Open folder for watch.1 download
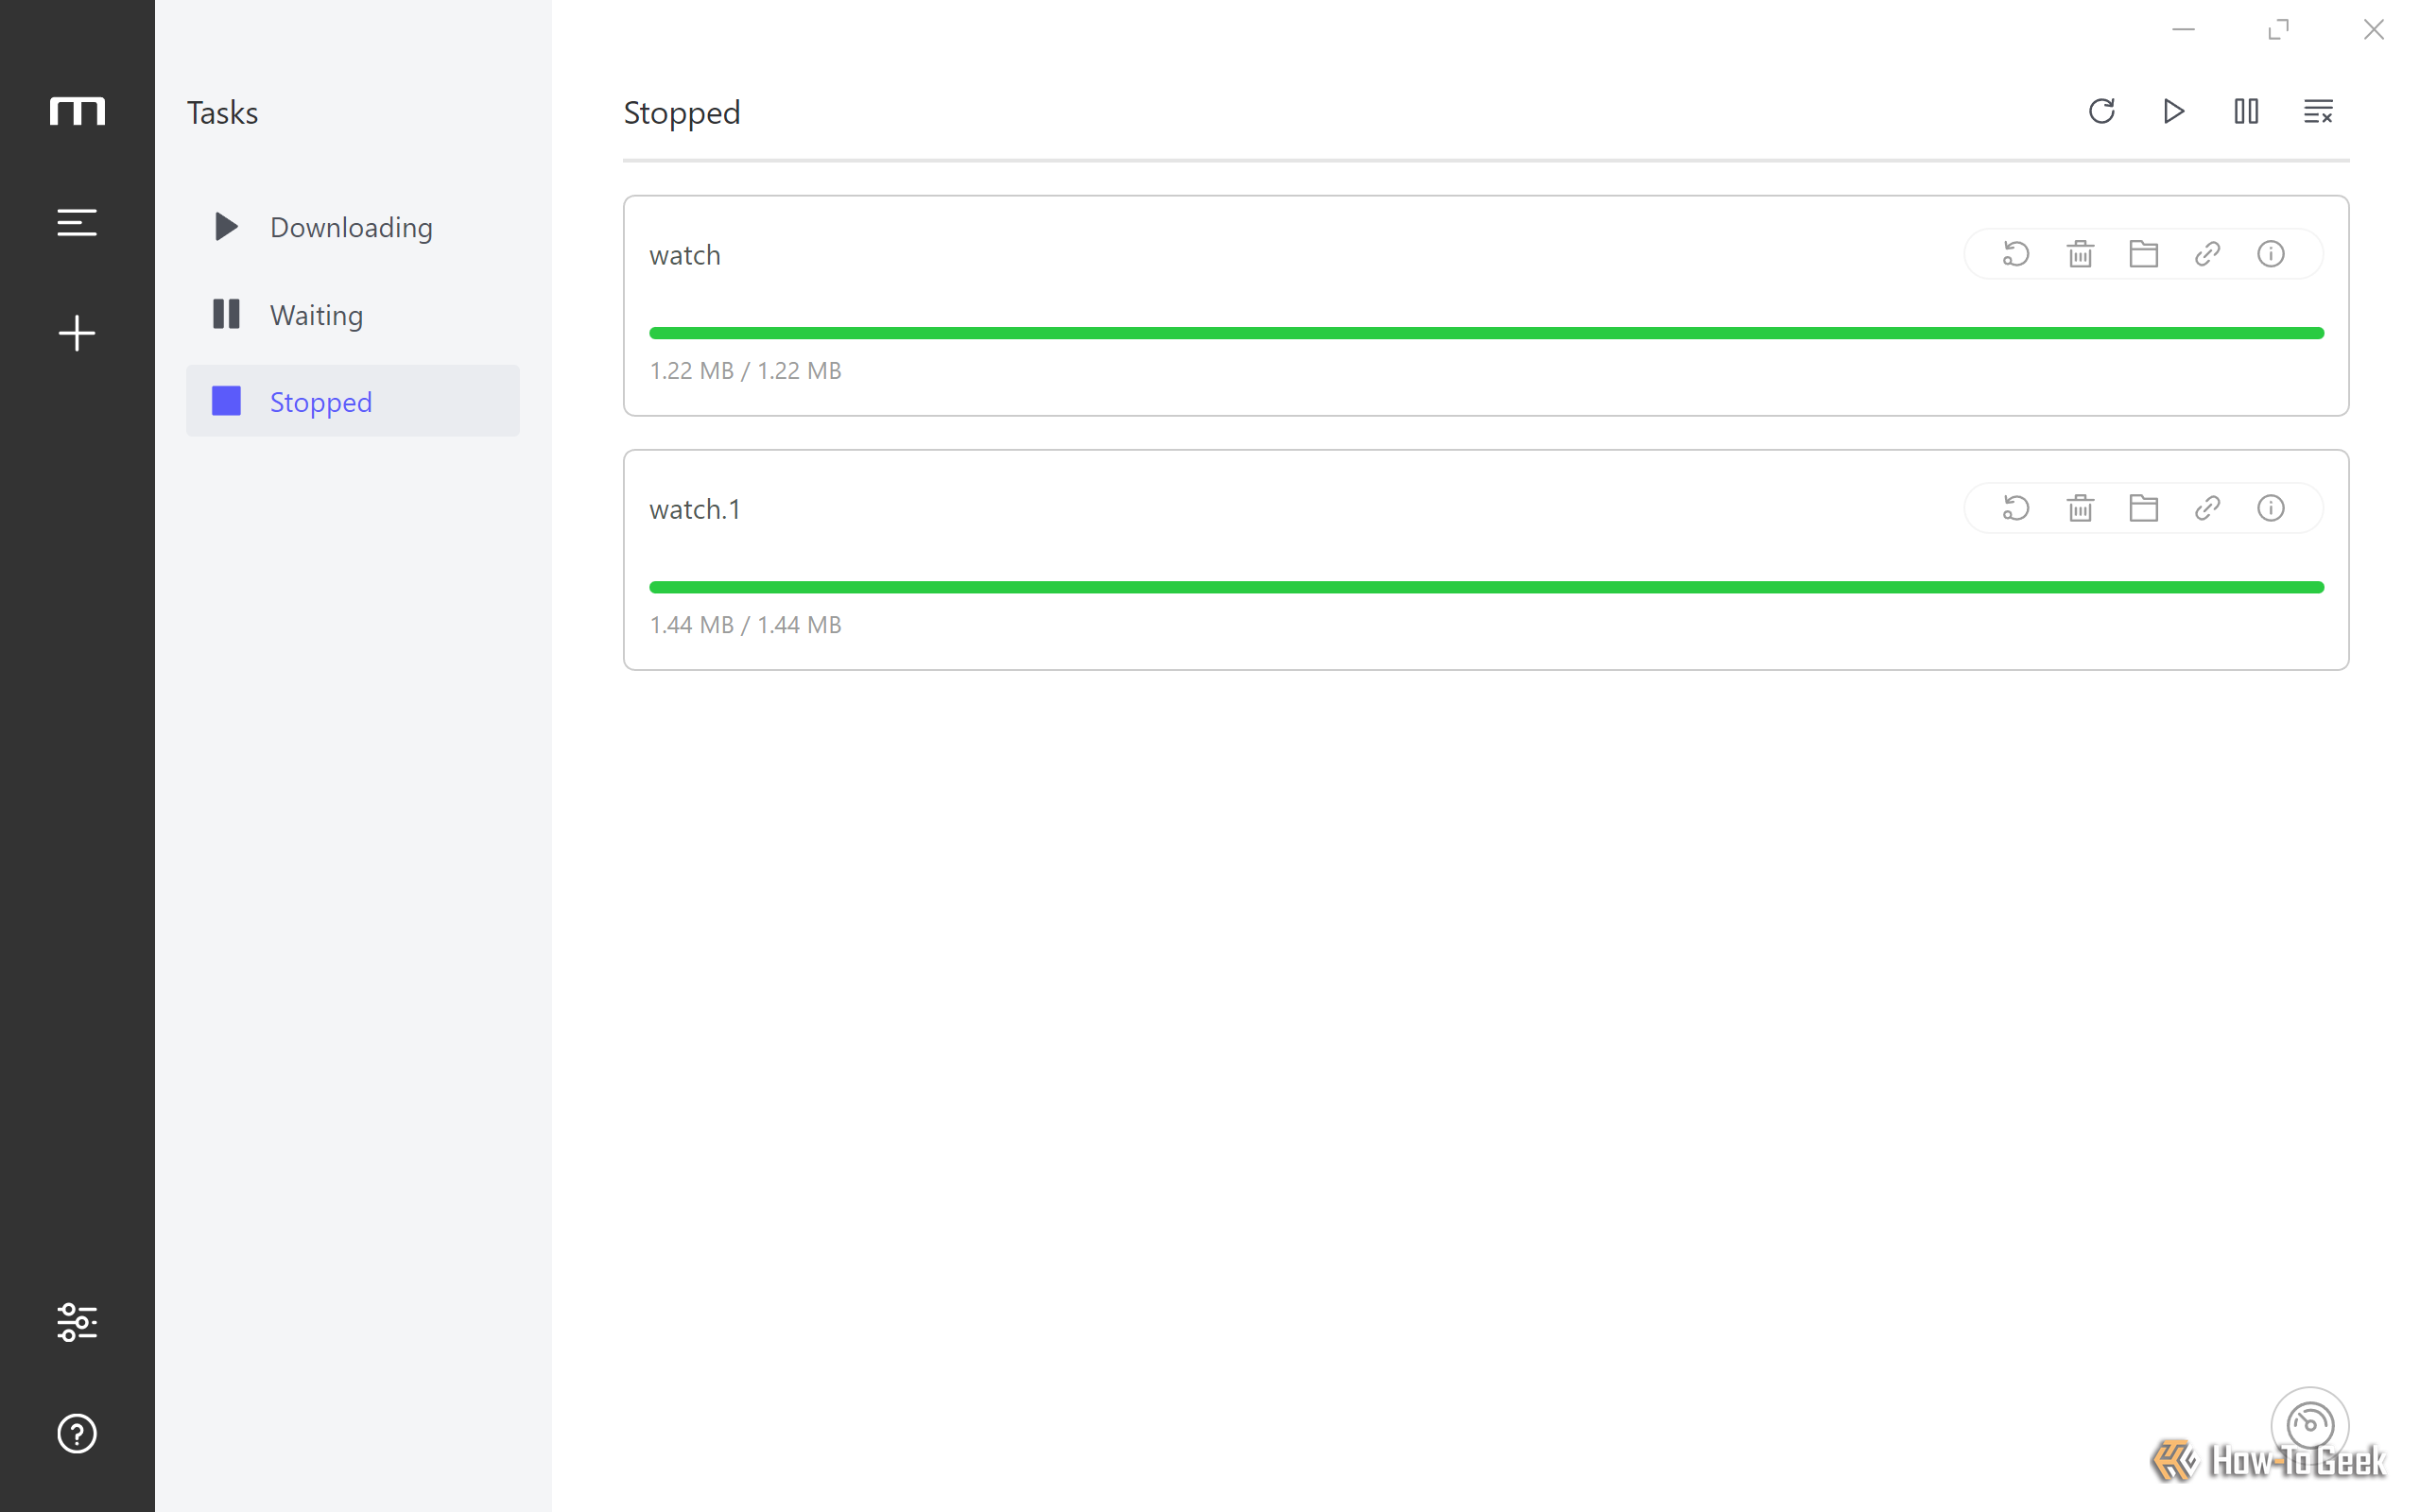This screenshot has width=2420, height=1512. (2143, 508)
